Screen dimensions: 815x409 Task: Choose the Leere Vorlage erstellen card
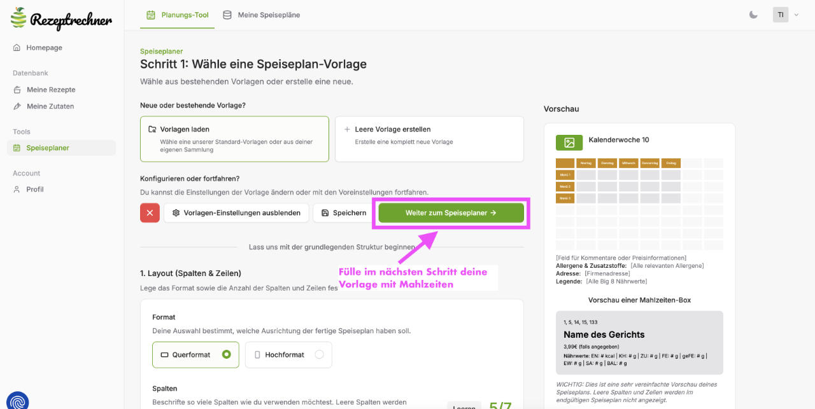429,139
